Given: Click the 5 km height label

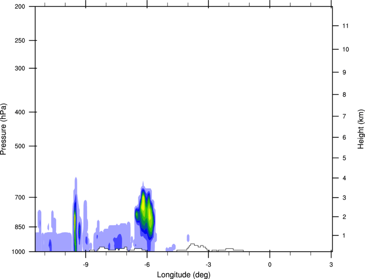Looking at the screenshot, I should click(x=344, y=158).
